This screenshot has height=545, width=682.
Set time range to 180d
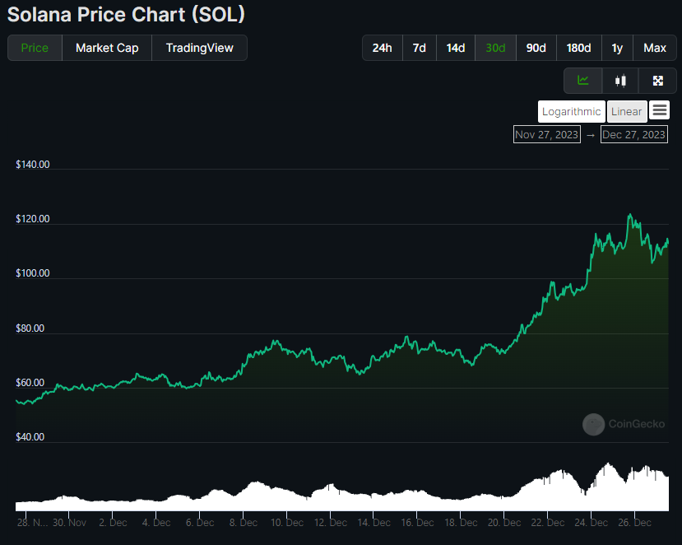(x=578, y=48)
